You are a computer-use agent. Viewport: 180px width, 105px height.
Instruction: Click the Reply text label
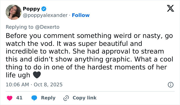click(x=48, y=98)
